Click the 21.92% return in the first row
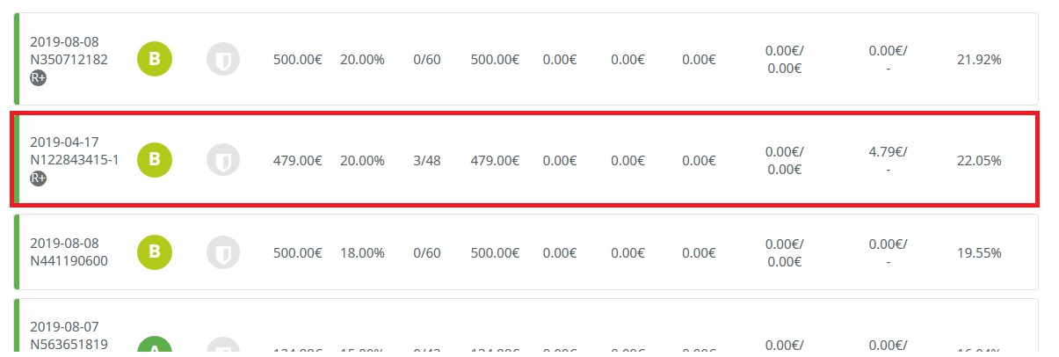Viewport: 1059px width, 357px height. pyautogui.click(x=979, y=60)
